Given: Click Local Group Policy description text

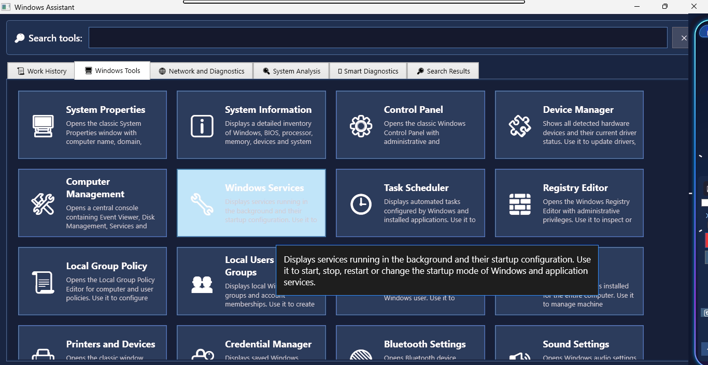Looking at the screenshot, I should [110, 289].
